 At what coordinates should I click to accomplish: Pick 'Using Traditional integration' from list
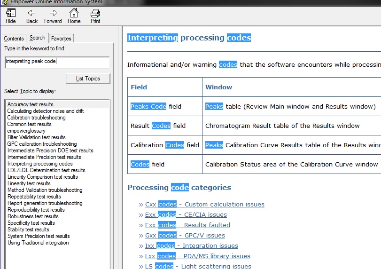pyautogui.click(x=38, y=243)
